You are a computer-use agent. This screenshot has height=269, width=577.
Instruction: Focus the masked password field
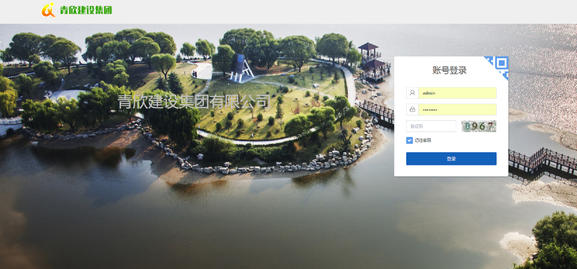[457, 110]
